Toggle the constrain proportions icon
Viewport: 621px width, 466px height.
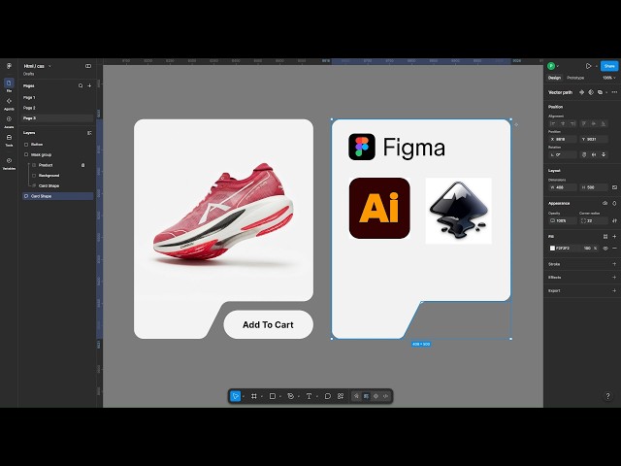pos(614,187)
